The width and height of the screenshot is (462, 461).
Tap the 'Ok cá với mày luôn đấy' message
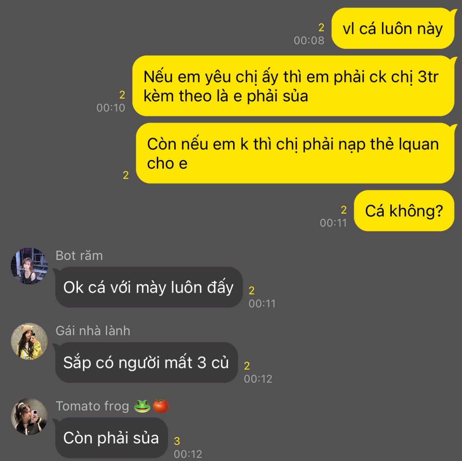149,287
